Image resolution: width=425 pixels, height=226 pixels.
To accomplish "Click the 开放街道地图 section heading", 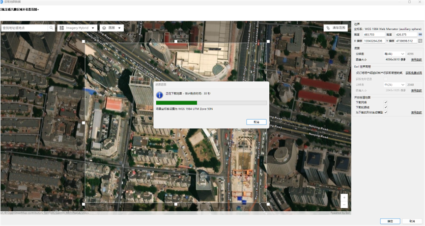I will (x=363, y=98).
